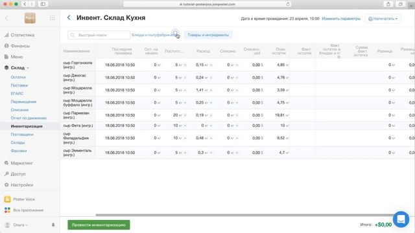Click the Последняя проверка column header

coord(122,51)
